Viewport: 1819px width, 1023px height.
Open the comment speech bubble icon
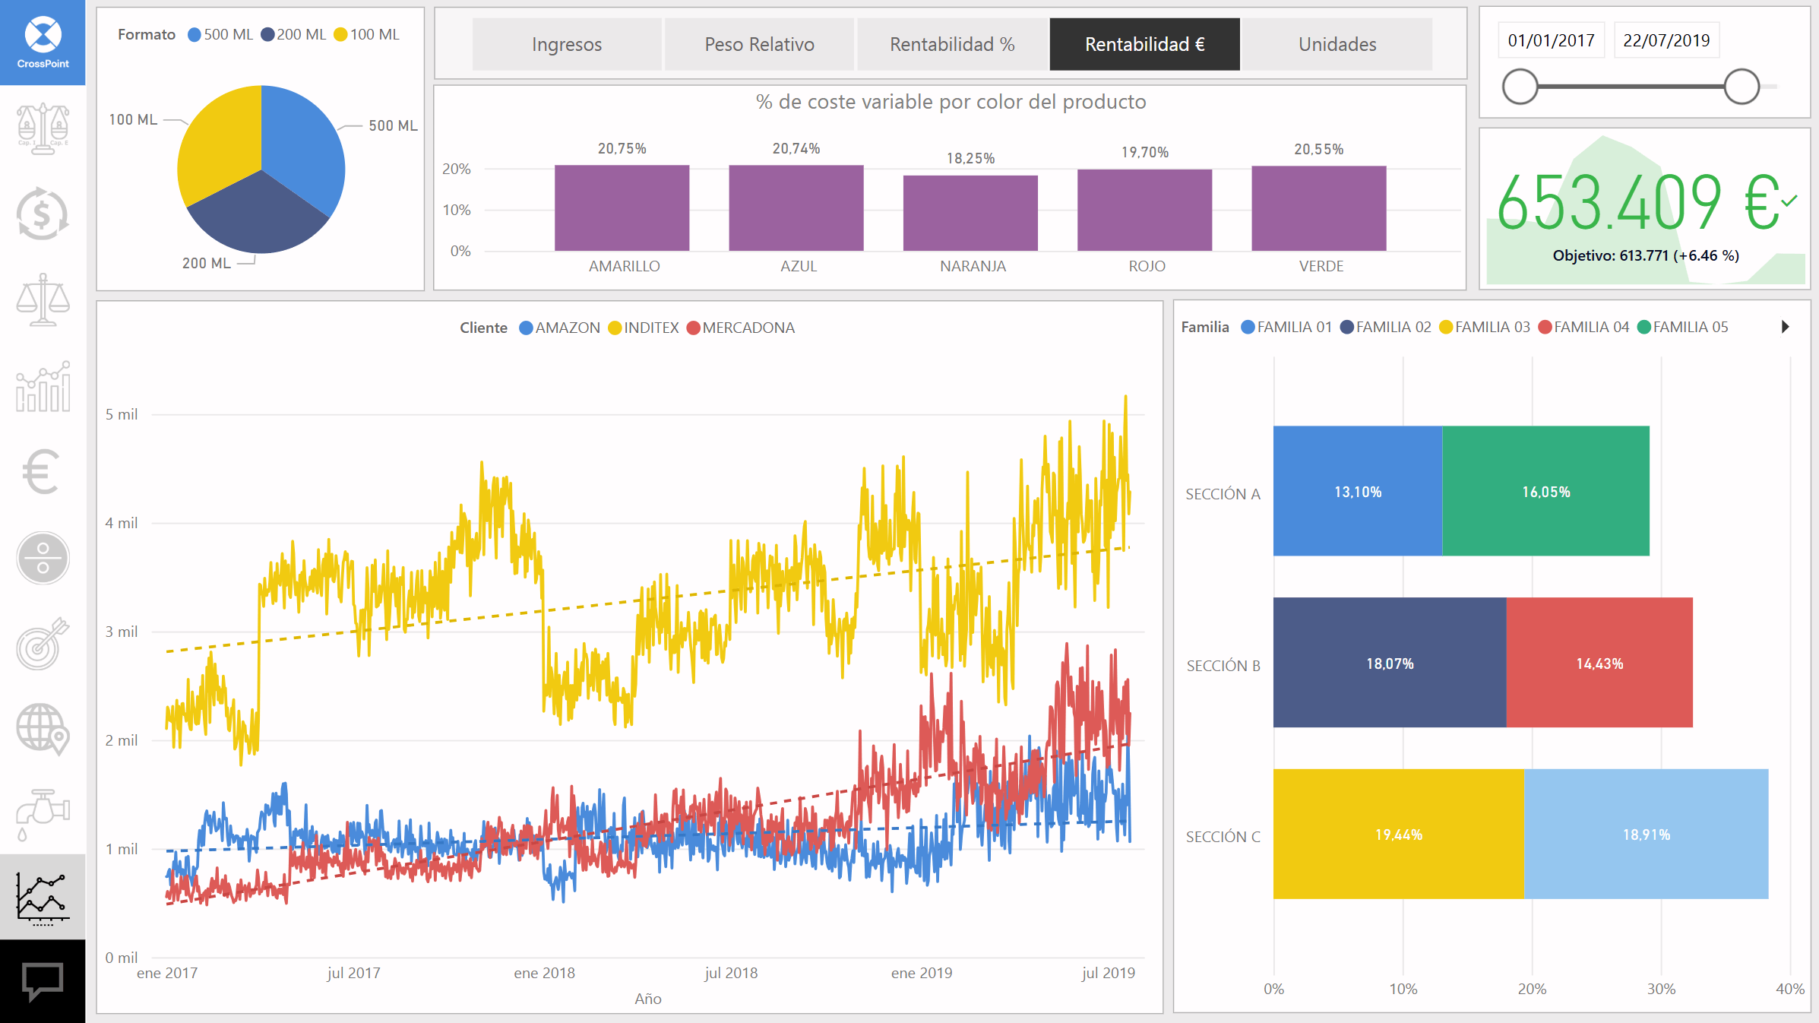pyautogui.click(x=43, y=982)
